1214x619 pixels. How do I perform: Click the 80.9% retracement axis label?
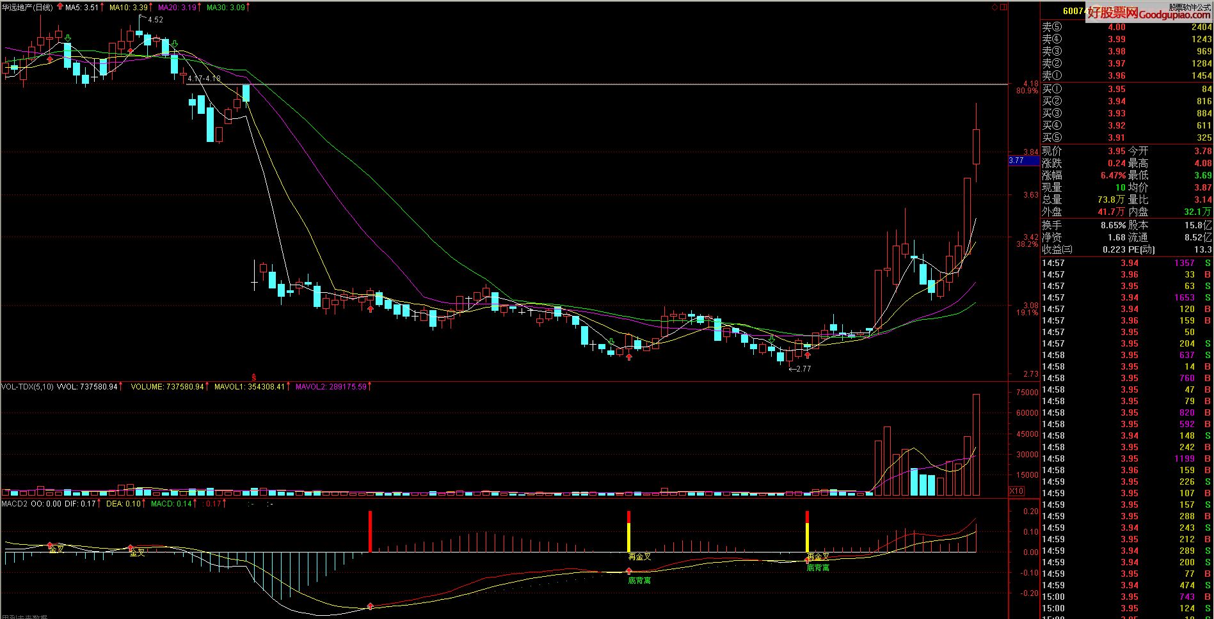(1027, 91)
